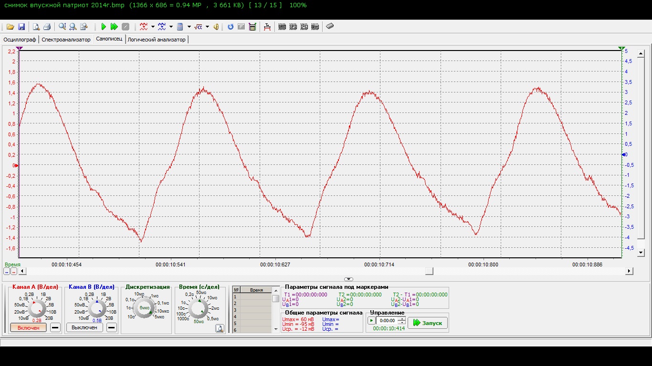The width and height of the screenshot is (652, 366).
Task: Click the grey list window icon
Action: point(242,27)
